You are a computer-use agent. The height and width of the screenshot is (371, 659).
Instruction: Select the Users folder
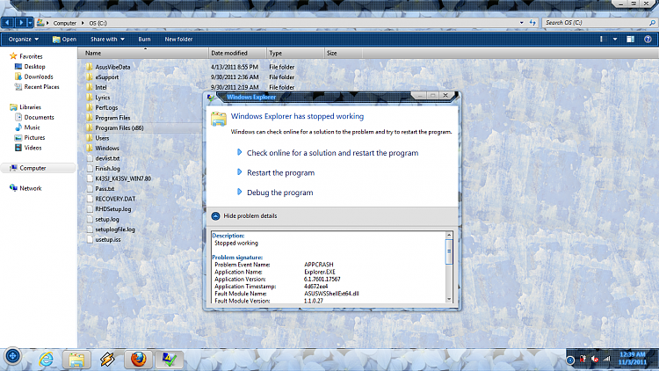(x=98, y=138)
